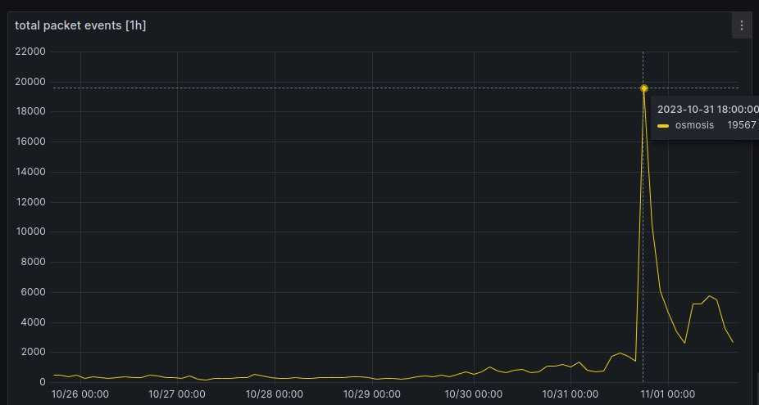This screenshot has height=405, width=759.
Task: Click the x-axis label '11/01 00:00'
Action: click(667, 394)
